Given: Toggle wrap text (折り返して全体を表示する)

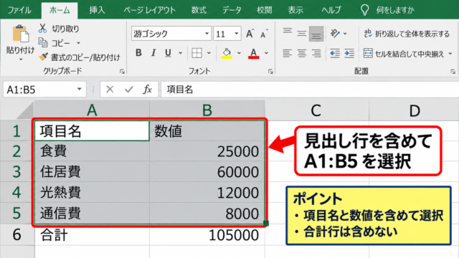Looking at the screenshot, I should click(407, 34).
